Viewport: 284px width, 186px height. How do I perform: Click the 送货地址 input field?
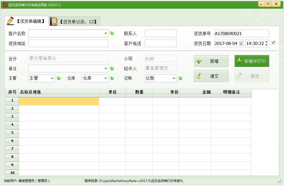(68, 43)
